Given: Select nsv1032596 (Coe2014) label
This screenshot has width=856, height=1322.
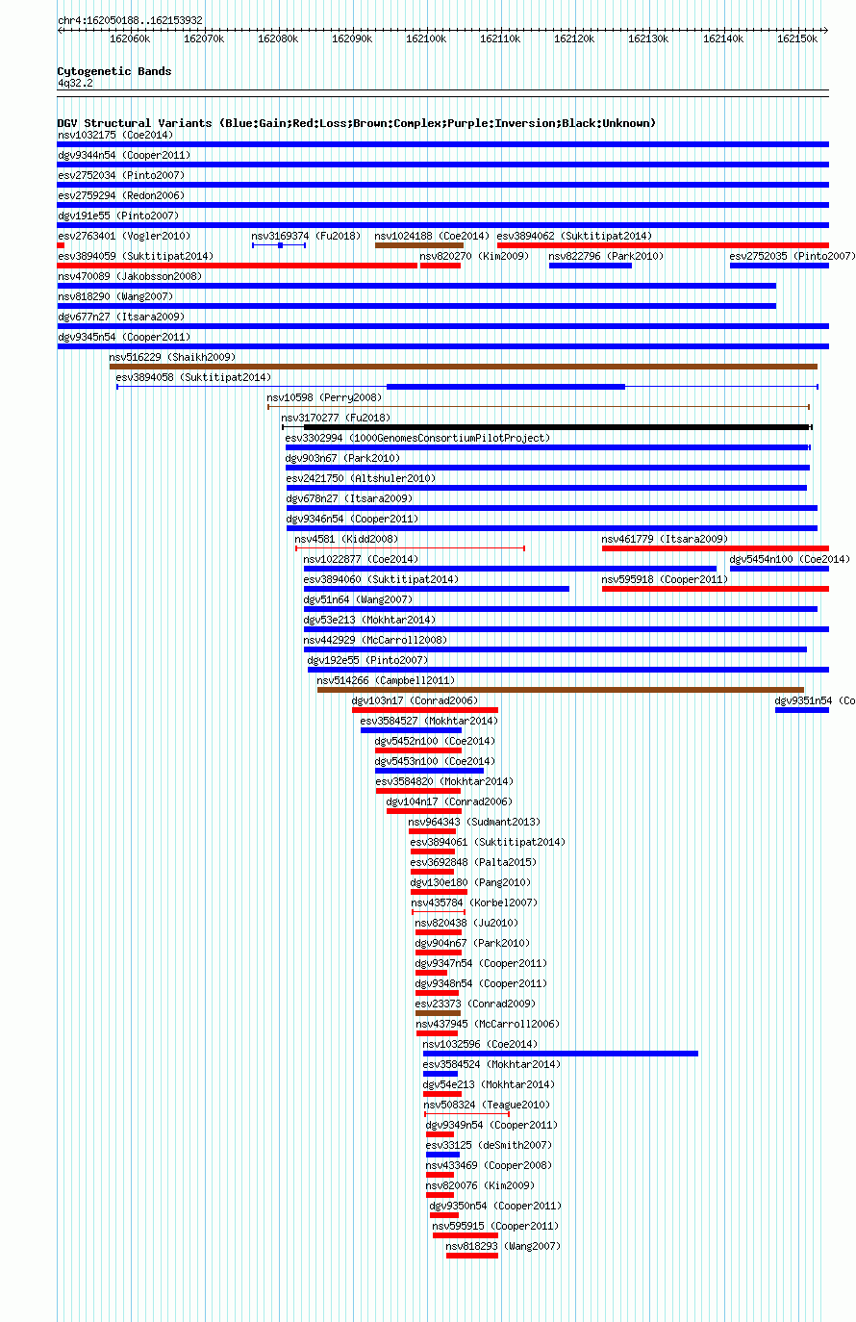Looking at the screenshot, I should click(x=480, y=1044).
